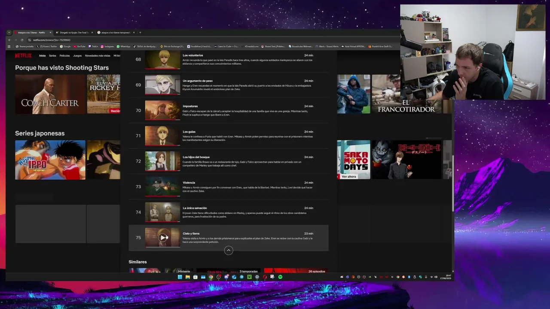Open Spotify from taskbar
The width and height of the screenshot is (550, 309).
point(280,277)
